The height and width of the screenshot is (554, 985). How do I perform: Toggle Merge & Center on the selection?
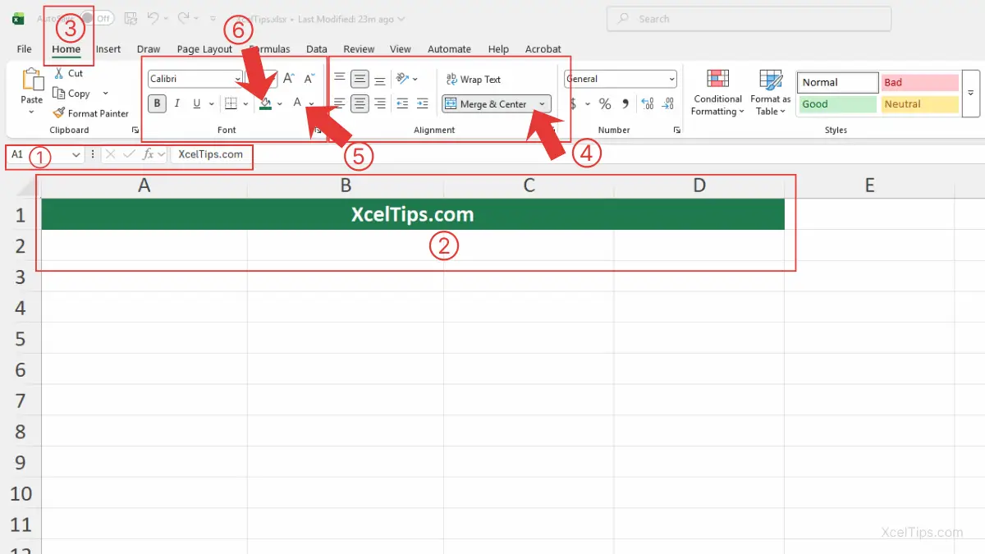(x=490, y=103)
